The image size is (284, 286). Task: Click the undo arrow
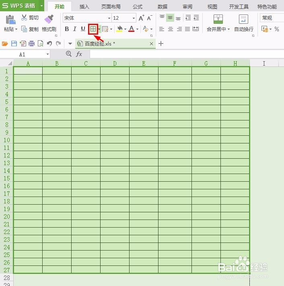(49, 44)
